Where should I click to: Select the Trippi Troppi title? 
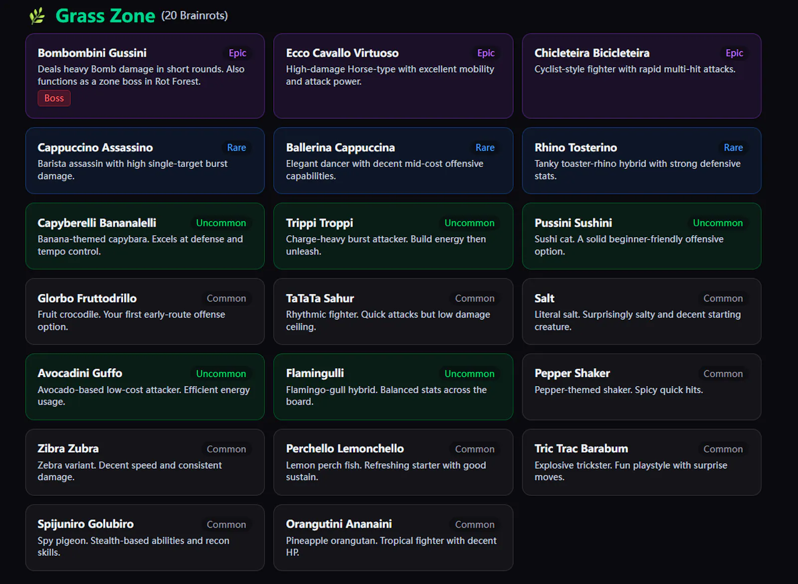click(x=319, y=223)
